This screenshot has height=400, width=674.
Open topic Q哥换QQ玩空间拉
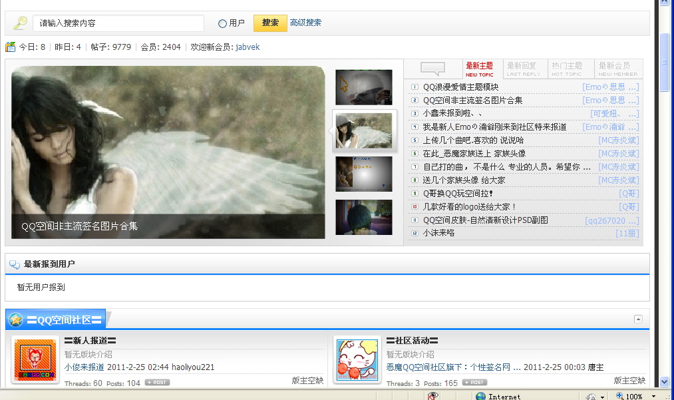[458, 194]
